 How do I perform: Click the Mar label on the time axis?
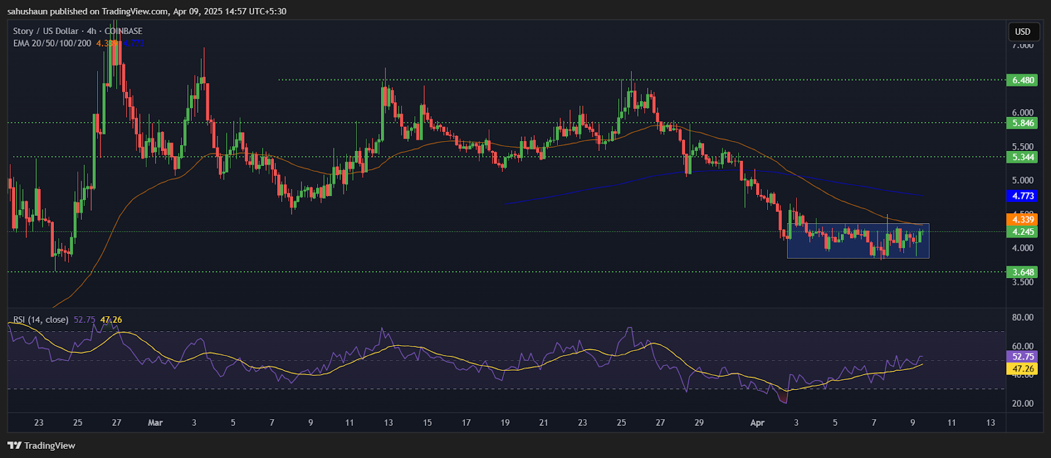[155, 423]
